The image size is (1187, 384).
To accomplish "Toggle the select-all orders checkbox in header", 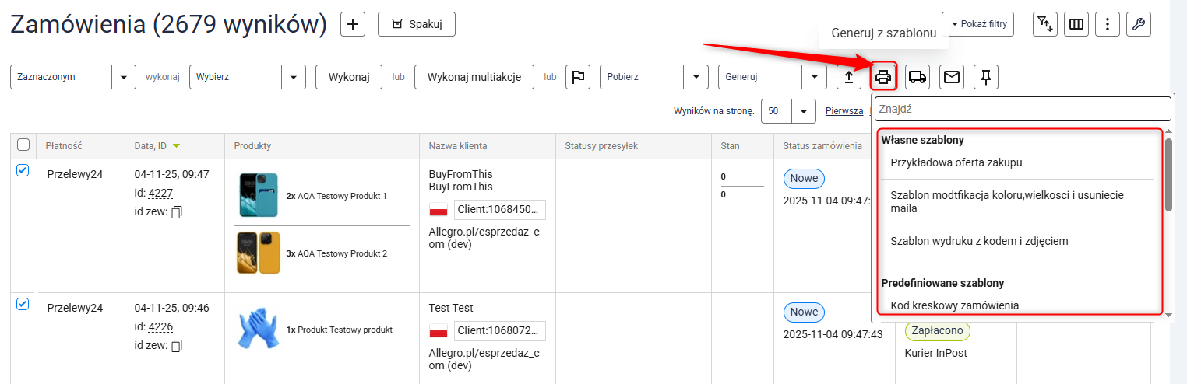I will pos(23,145).
